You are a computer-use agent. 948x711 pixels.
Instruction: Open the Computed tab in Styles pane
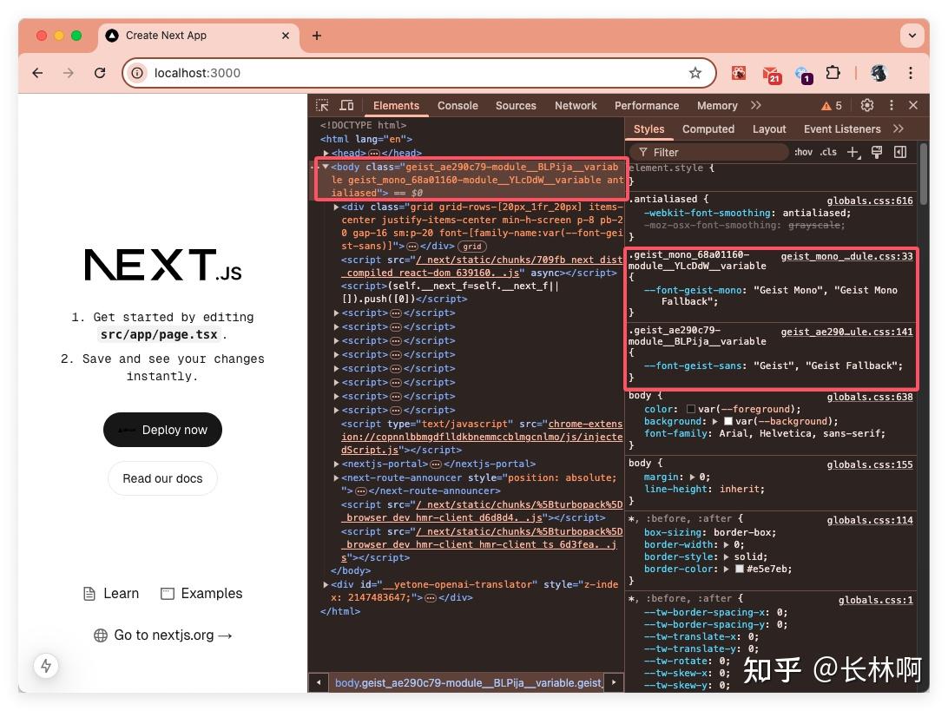tap(708, 128)
